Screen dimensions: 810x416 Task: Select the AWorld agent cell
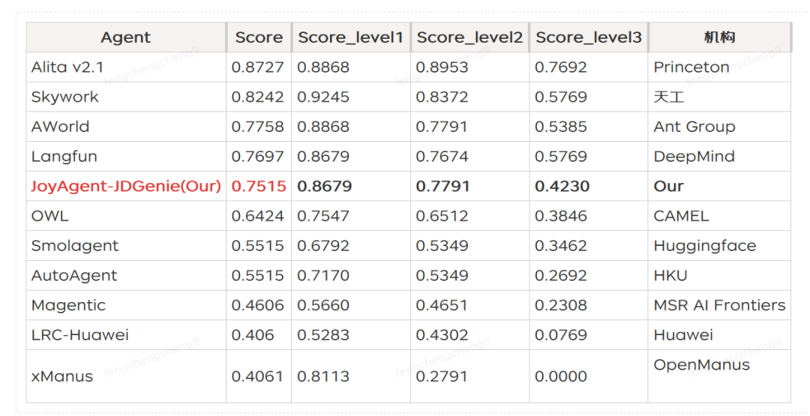126,127
